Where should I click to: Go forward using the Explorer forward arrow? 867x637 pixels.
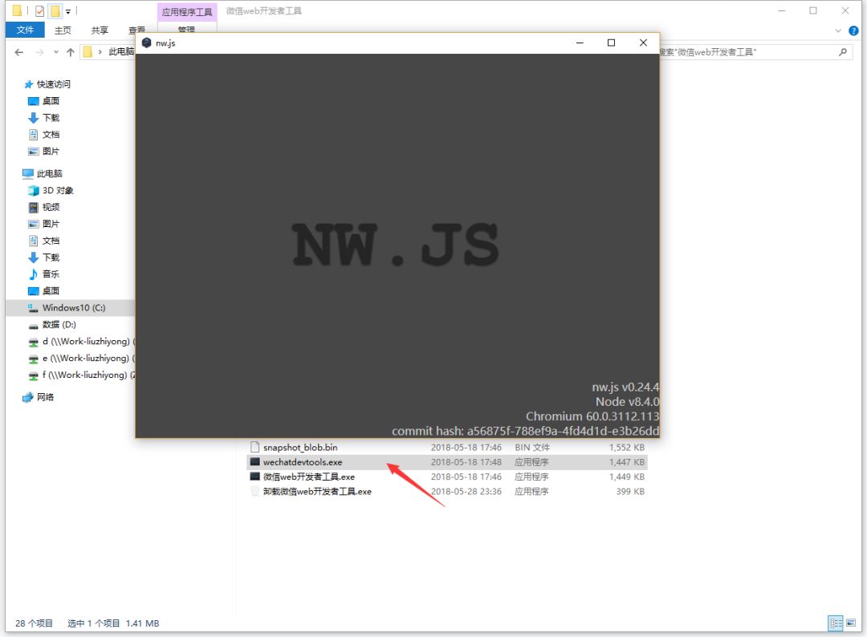coord(39,52)
